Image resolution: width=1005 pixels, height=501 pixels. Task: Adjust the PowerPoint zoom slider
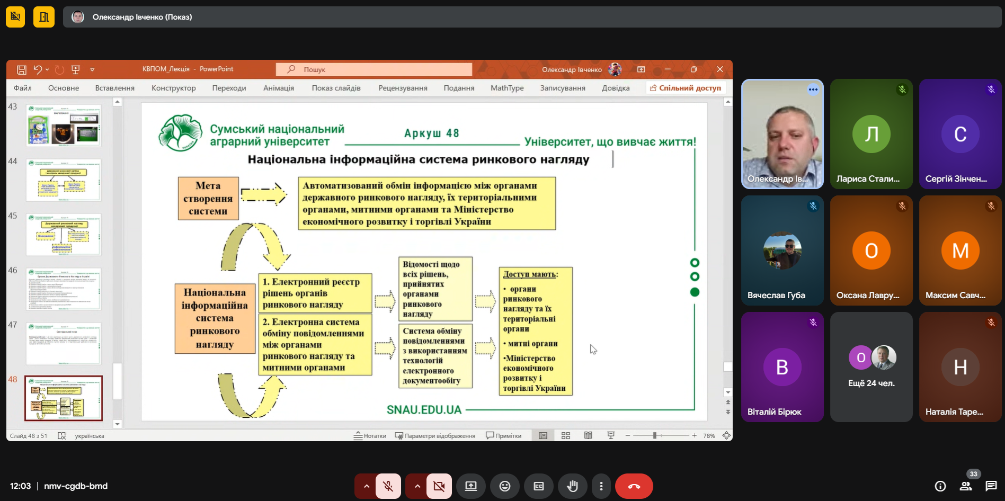(x=655, y=436)
